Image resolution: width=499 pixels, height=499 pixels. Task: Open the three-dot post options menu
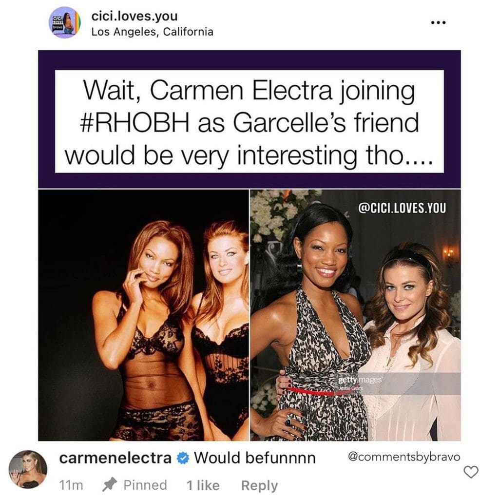tap(438, 22)
